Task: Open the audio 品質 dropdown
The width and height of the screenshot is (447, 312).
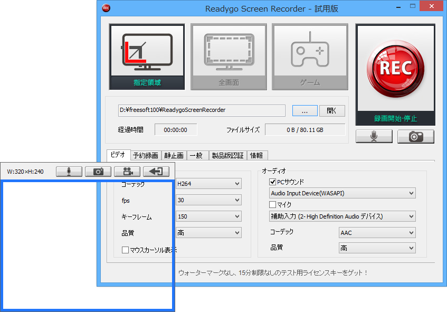Action: click(x=377, y=248)
